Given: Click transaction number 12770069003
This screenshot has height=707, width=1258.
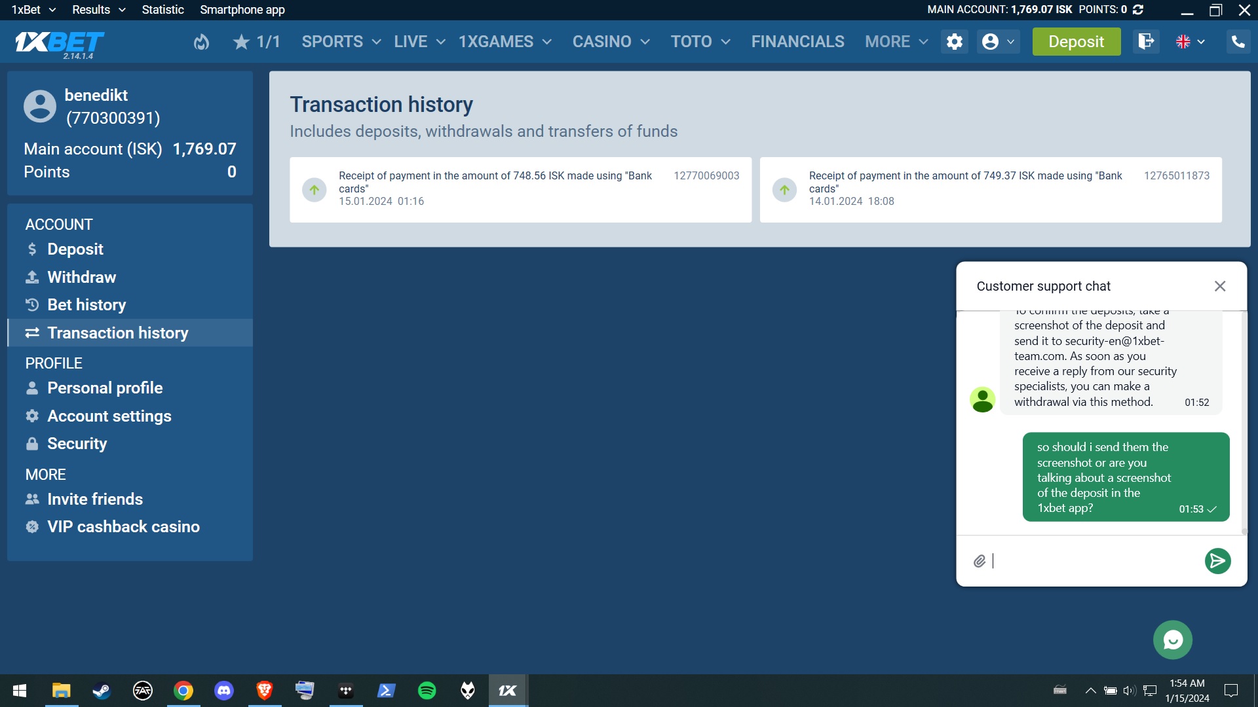Looking at the screenshot, I should [x=706, y=175].
